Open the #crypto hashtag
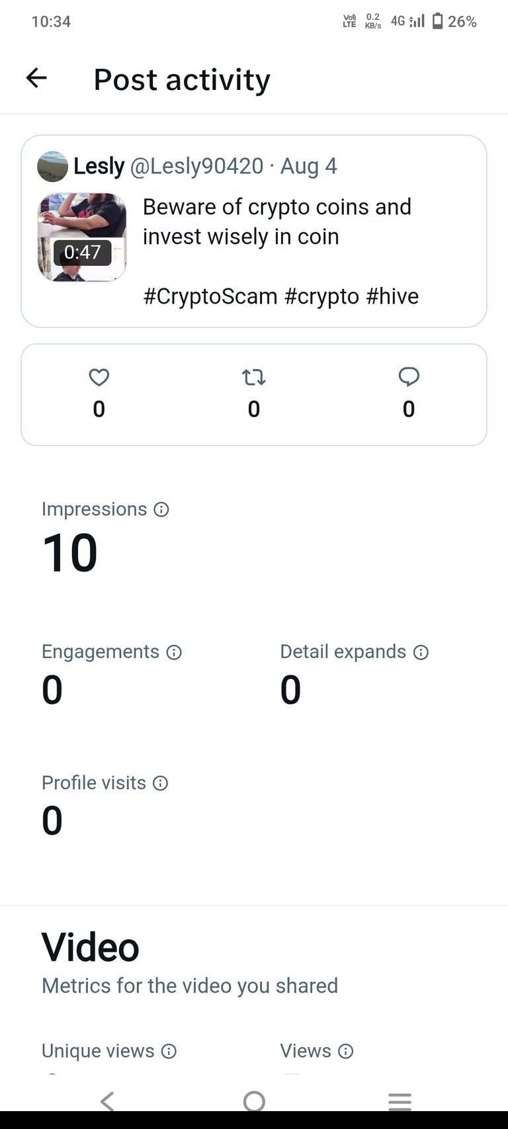 pyautogui.click(x=321, y=296)
